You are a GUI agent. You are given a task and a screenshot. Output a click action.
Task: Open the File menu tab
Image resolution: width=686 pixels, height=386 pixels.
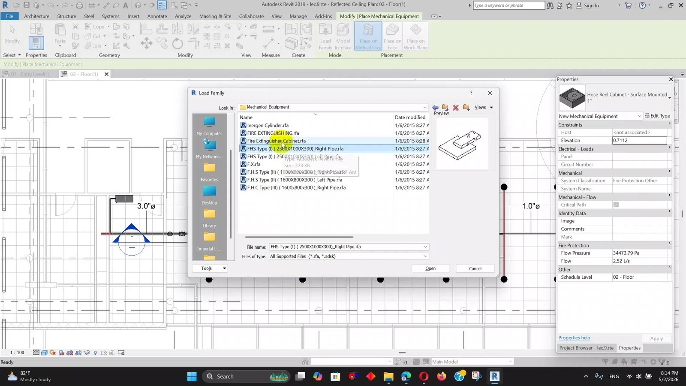click(9, 16)
